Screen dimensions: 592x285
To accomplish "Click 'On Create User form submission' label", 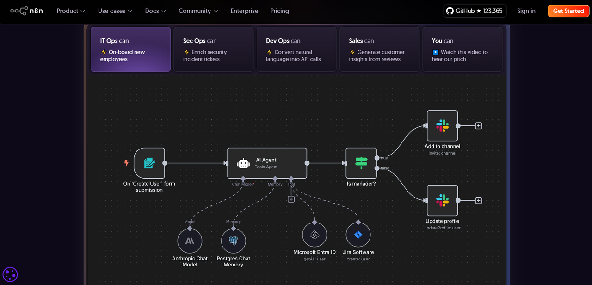I will pos(149,187).
